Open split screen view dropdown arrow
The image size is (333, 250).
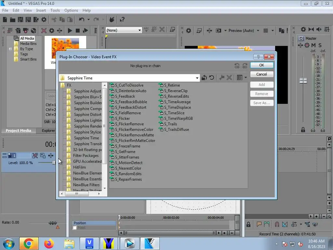coord(225,31)
